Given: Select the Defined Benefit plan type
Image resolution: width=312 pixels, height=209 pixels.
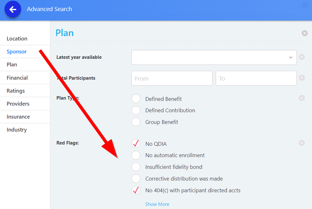Looking at the screenshot, I should click(136, 99).
